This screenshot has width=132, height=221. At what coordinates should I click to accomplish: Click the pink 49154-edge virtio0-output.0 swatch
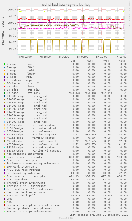pos(5,144)
